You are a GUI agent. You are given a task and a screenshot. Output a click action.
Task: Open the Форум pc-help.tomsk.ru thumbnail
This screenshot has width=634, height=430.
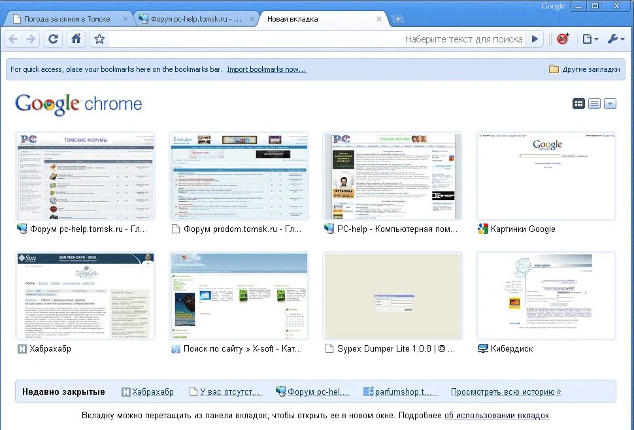coord(86,176)
